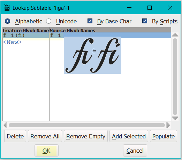Viewport: 182px width, 160px height.
Task: Select the Alphabetic radio button
Action: click(7, 21)
